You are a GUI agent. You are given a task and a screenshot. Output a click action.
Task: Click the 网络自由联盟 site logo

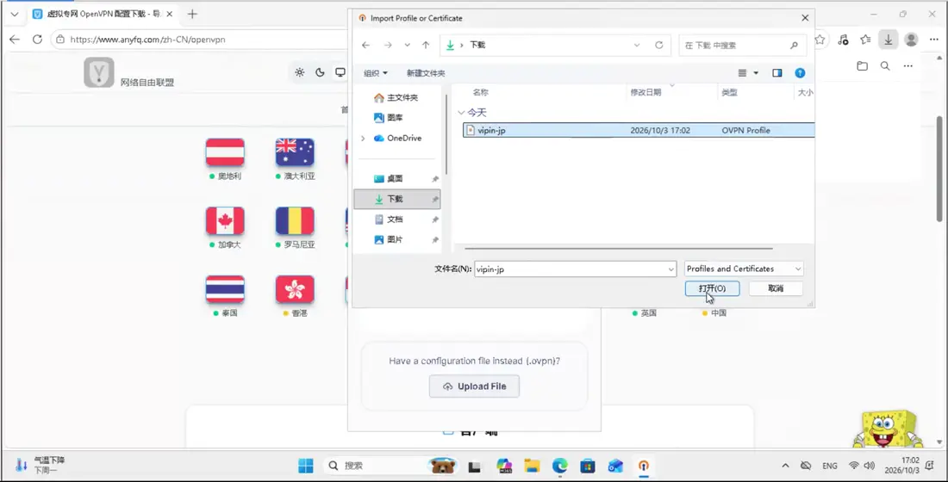point(99,72)
